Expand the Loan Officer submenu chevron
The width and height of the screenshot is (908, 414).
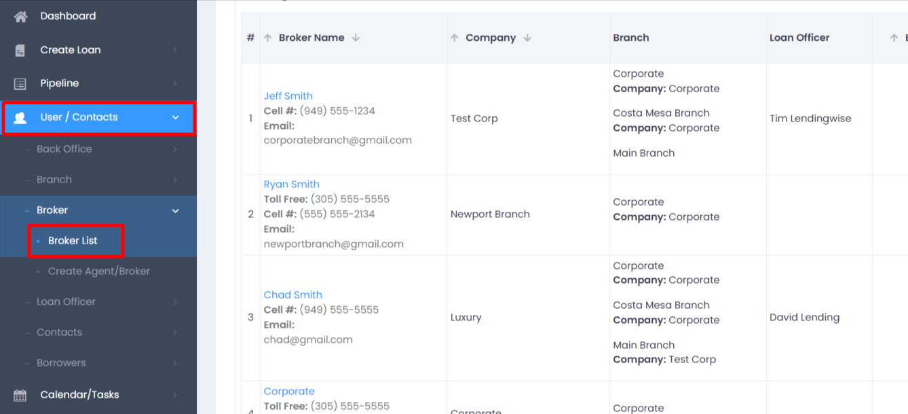[176, 302]
